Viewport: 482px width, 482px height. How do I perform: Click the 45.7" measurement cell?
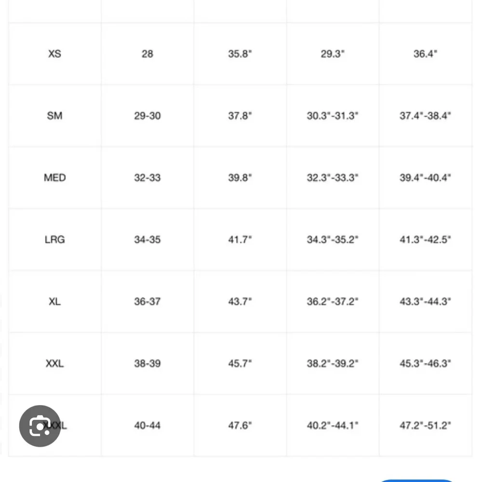tap(240, 363)
